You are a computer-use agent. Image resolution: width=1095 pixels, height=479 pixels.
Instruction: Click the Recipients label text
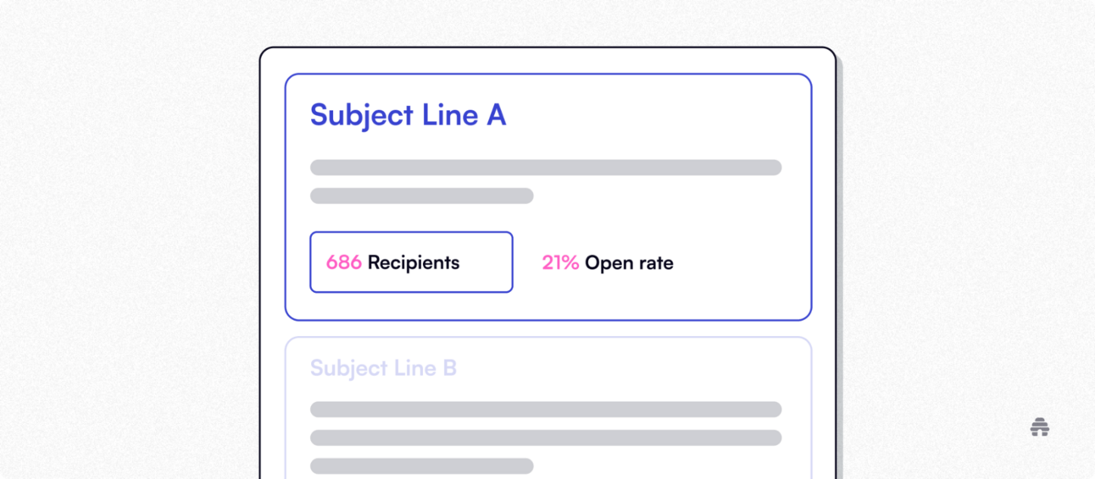414,262
